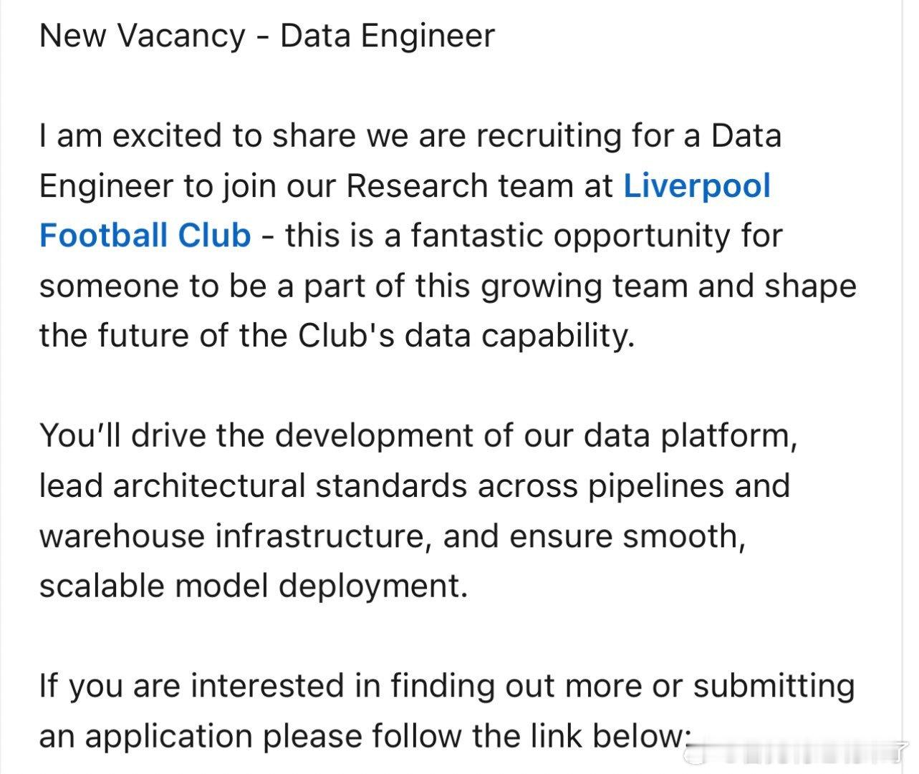Click the blurred watermark at bottom right
The image size is (919, 774).
point(795,753)
